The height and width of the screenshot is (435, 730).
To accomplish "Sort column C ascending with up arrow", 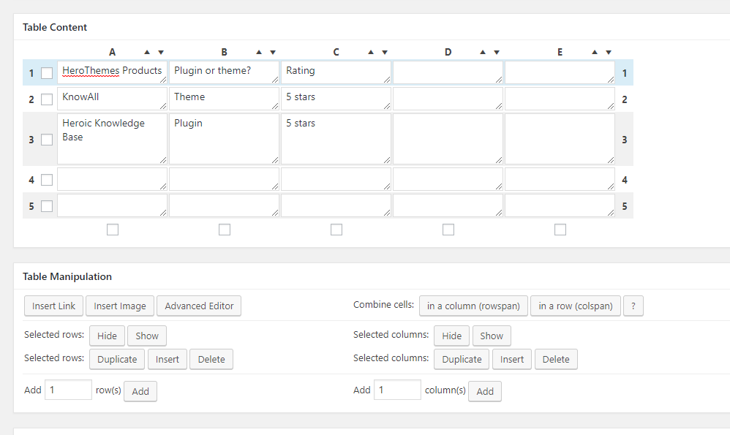I will coord(371,52).
